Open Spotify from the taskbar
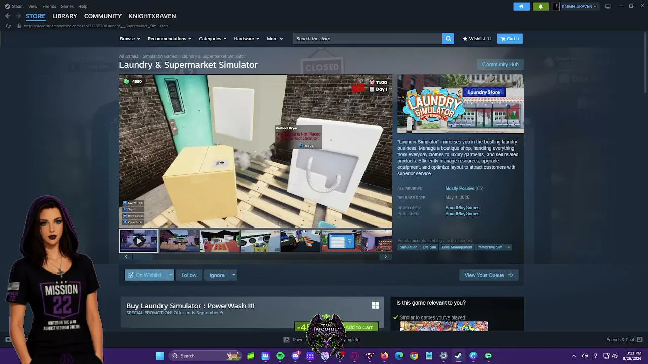The height and width of the screenshot is (364, 648). tap(280, 356)
